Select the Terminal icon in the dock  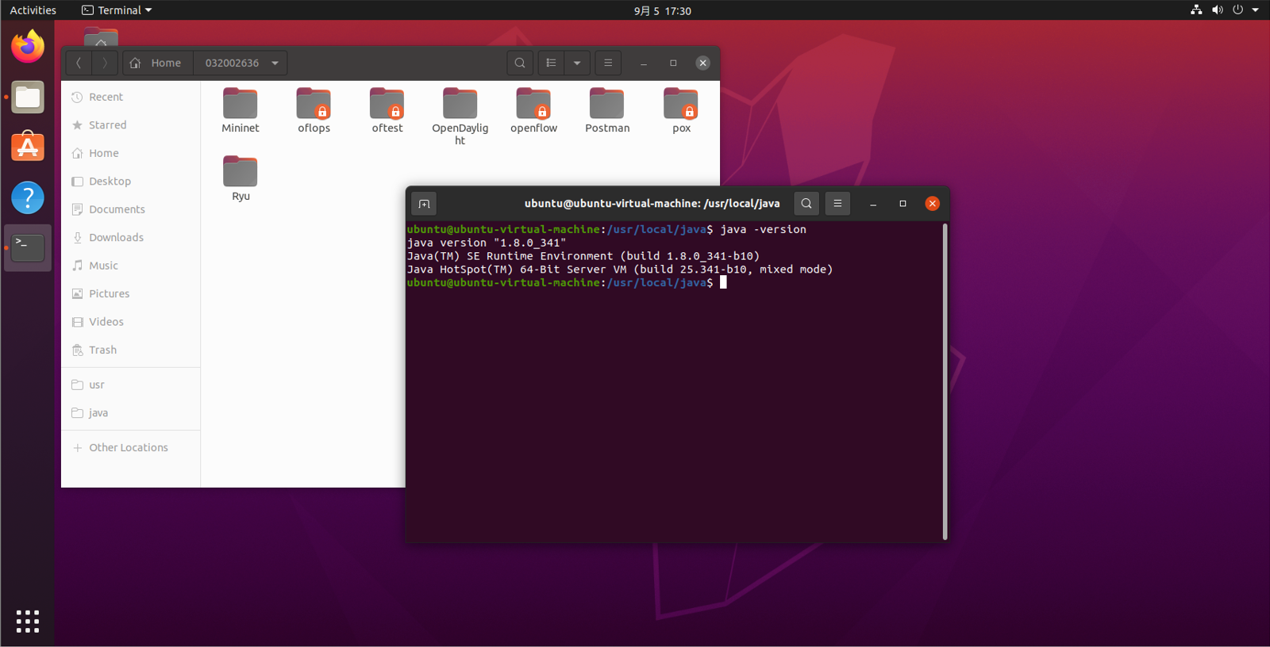28,247
